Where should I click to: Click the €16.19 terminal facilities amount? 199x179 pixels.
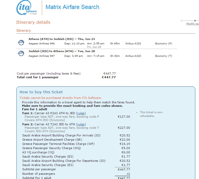[x=125, y=144]
